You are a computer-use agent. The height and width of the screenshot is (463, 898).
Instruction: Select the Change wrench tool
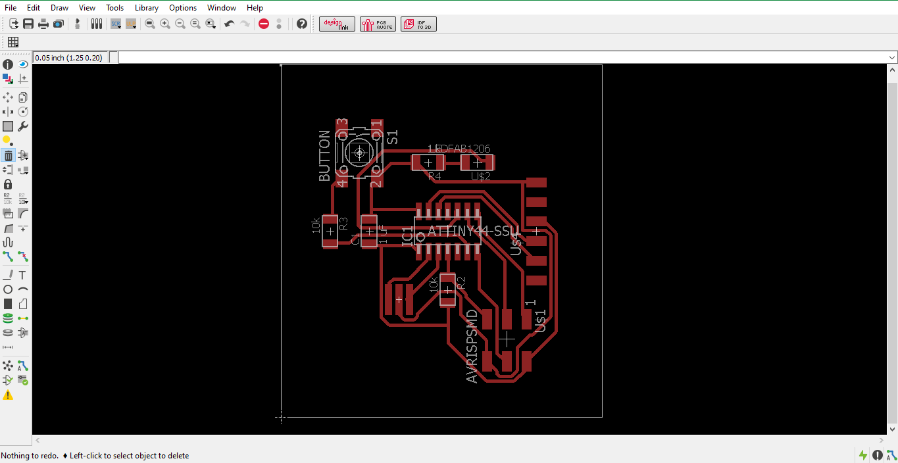click(x=23, y=126)
